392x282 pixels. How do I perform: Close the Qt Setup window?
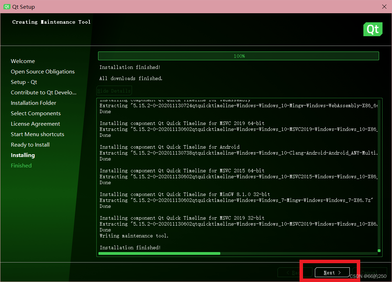pos(384,7)
